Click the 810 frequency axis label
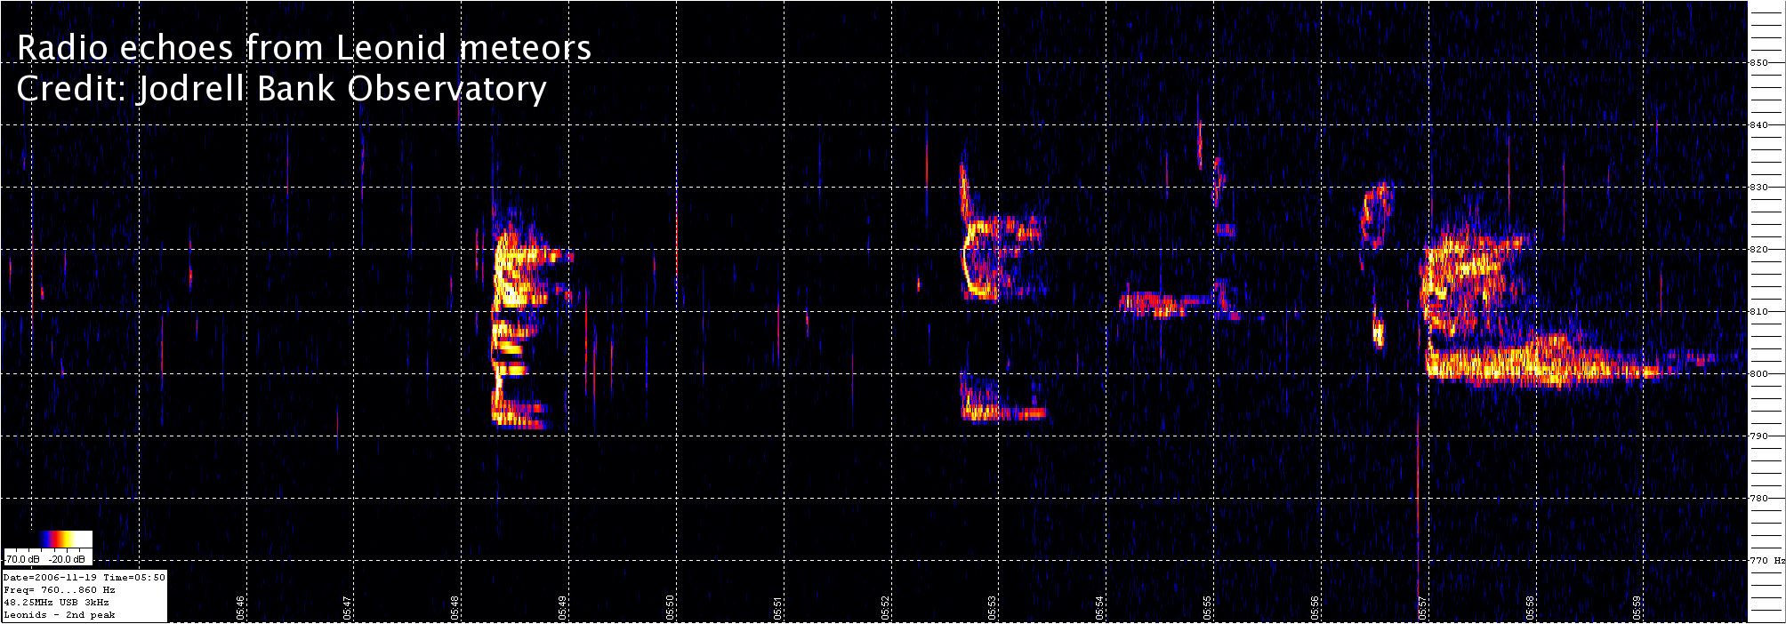Image resolution: width=1786 pixels, height=624 pixels. (x=1759, y=312)
